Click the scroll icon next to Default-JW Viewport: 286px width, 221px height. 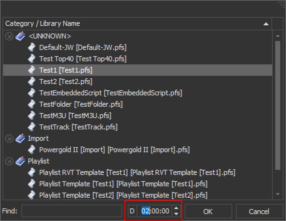32,47
